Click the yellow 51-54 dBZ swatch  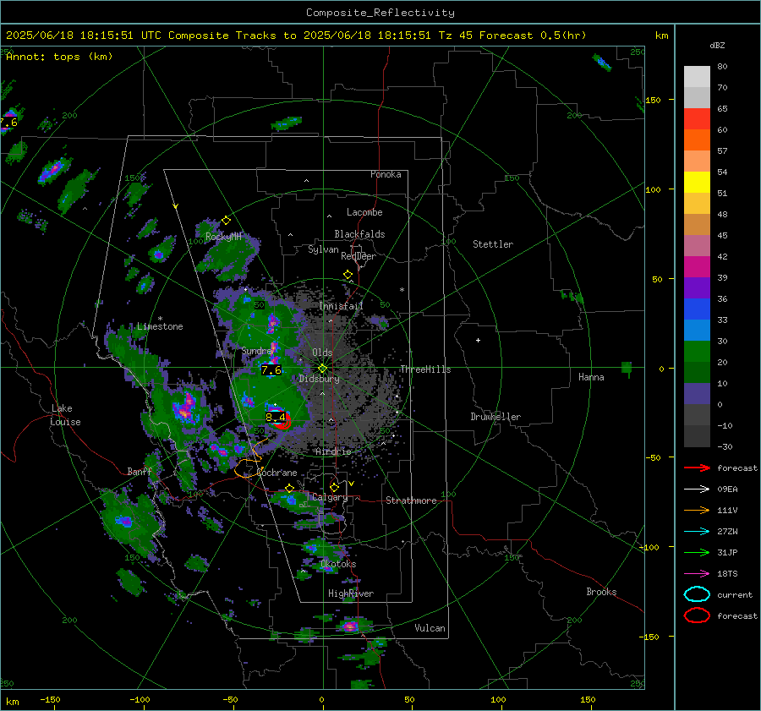(x=697, y=182)
